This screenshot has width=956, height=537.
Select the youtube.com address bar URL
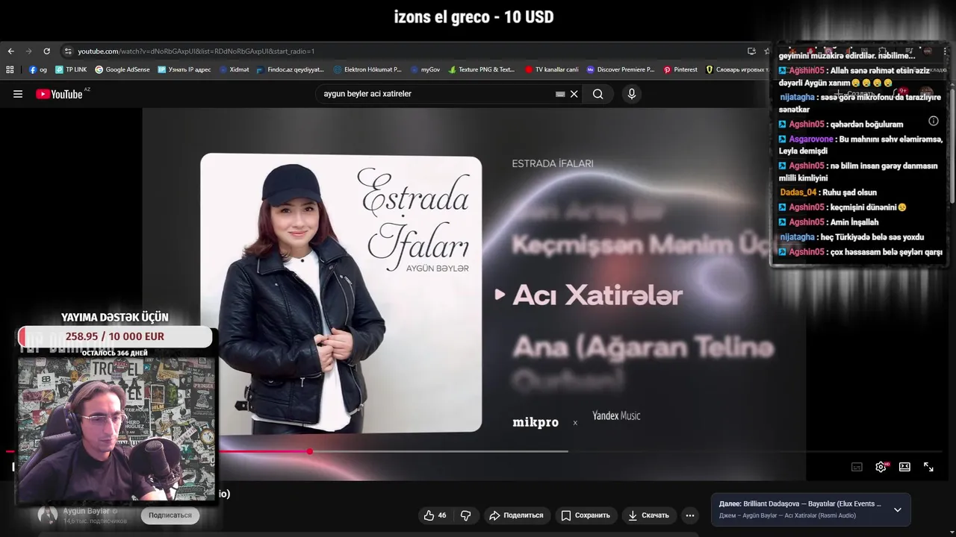pyautogui.click(x=196, y=51)
